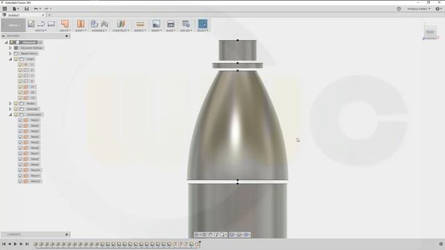The height and width of the screenshot is (250, 445).
Task: Toggle visibility lightbulb of Construction folder
Action: pyautogui.click(x=16, y=115)
